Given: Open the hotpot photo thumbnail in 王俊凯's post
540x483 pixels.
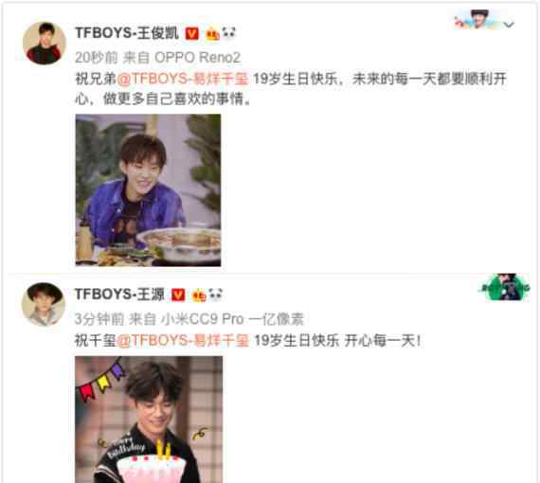Looking at the screenshot, I should (148, 190).
